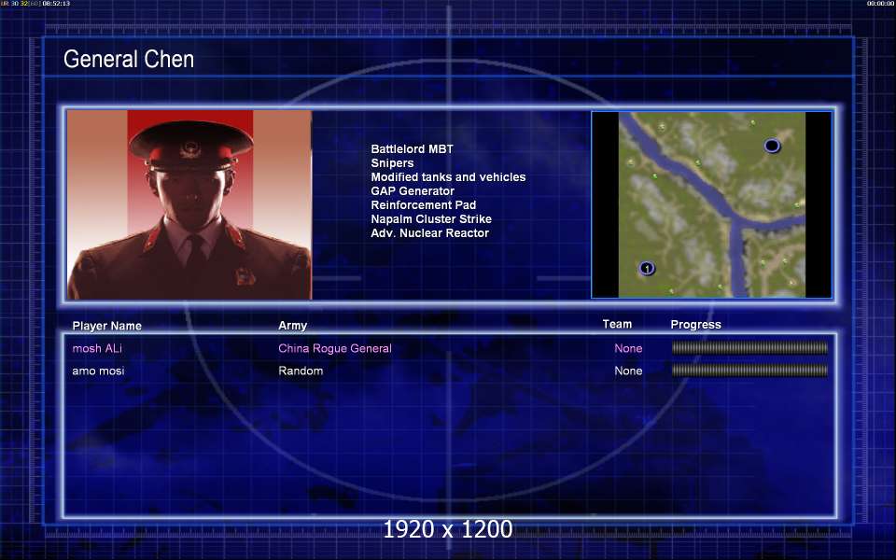Image resolution: width=896 pixels, height=560 pixels.
Task: Select the unnumbered start position marker on minimap
Action: tap(772, 146)
